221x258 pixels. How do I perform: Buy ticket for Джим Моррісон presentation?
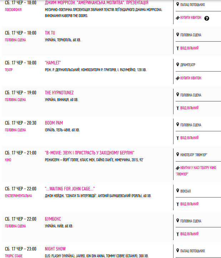pos(191,17)
